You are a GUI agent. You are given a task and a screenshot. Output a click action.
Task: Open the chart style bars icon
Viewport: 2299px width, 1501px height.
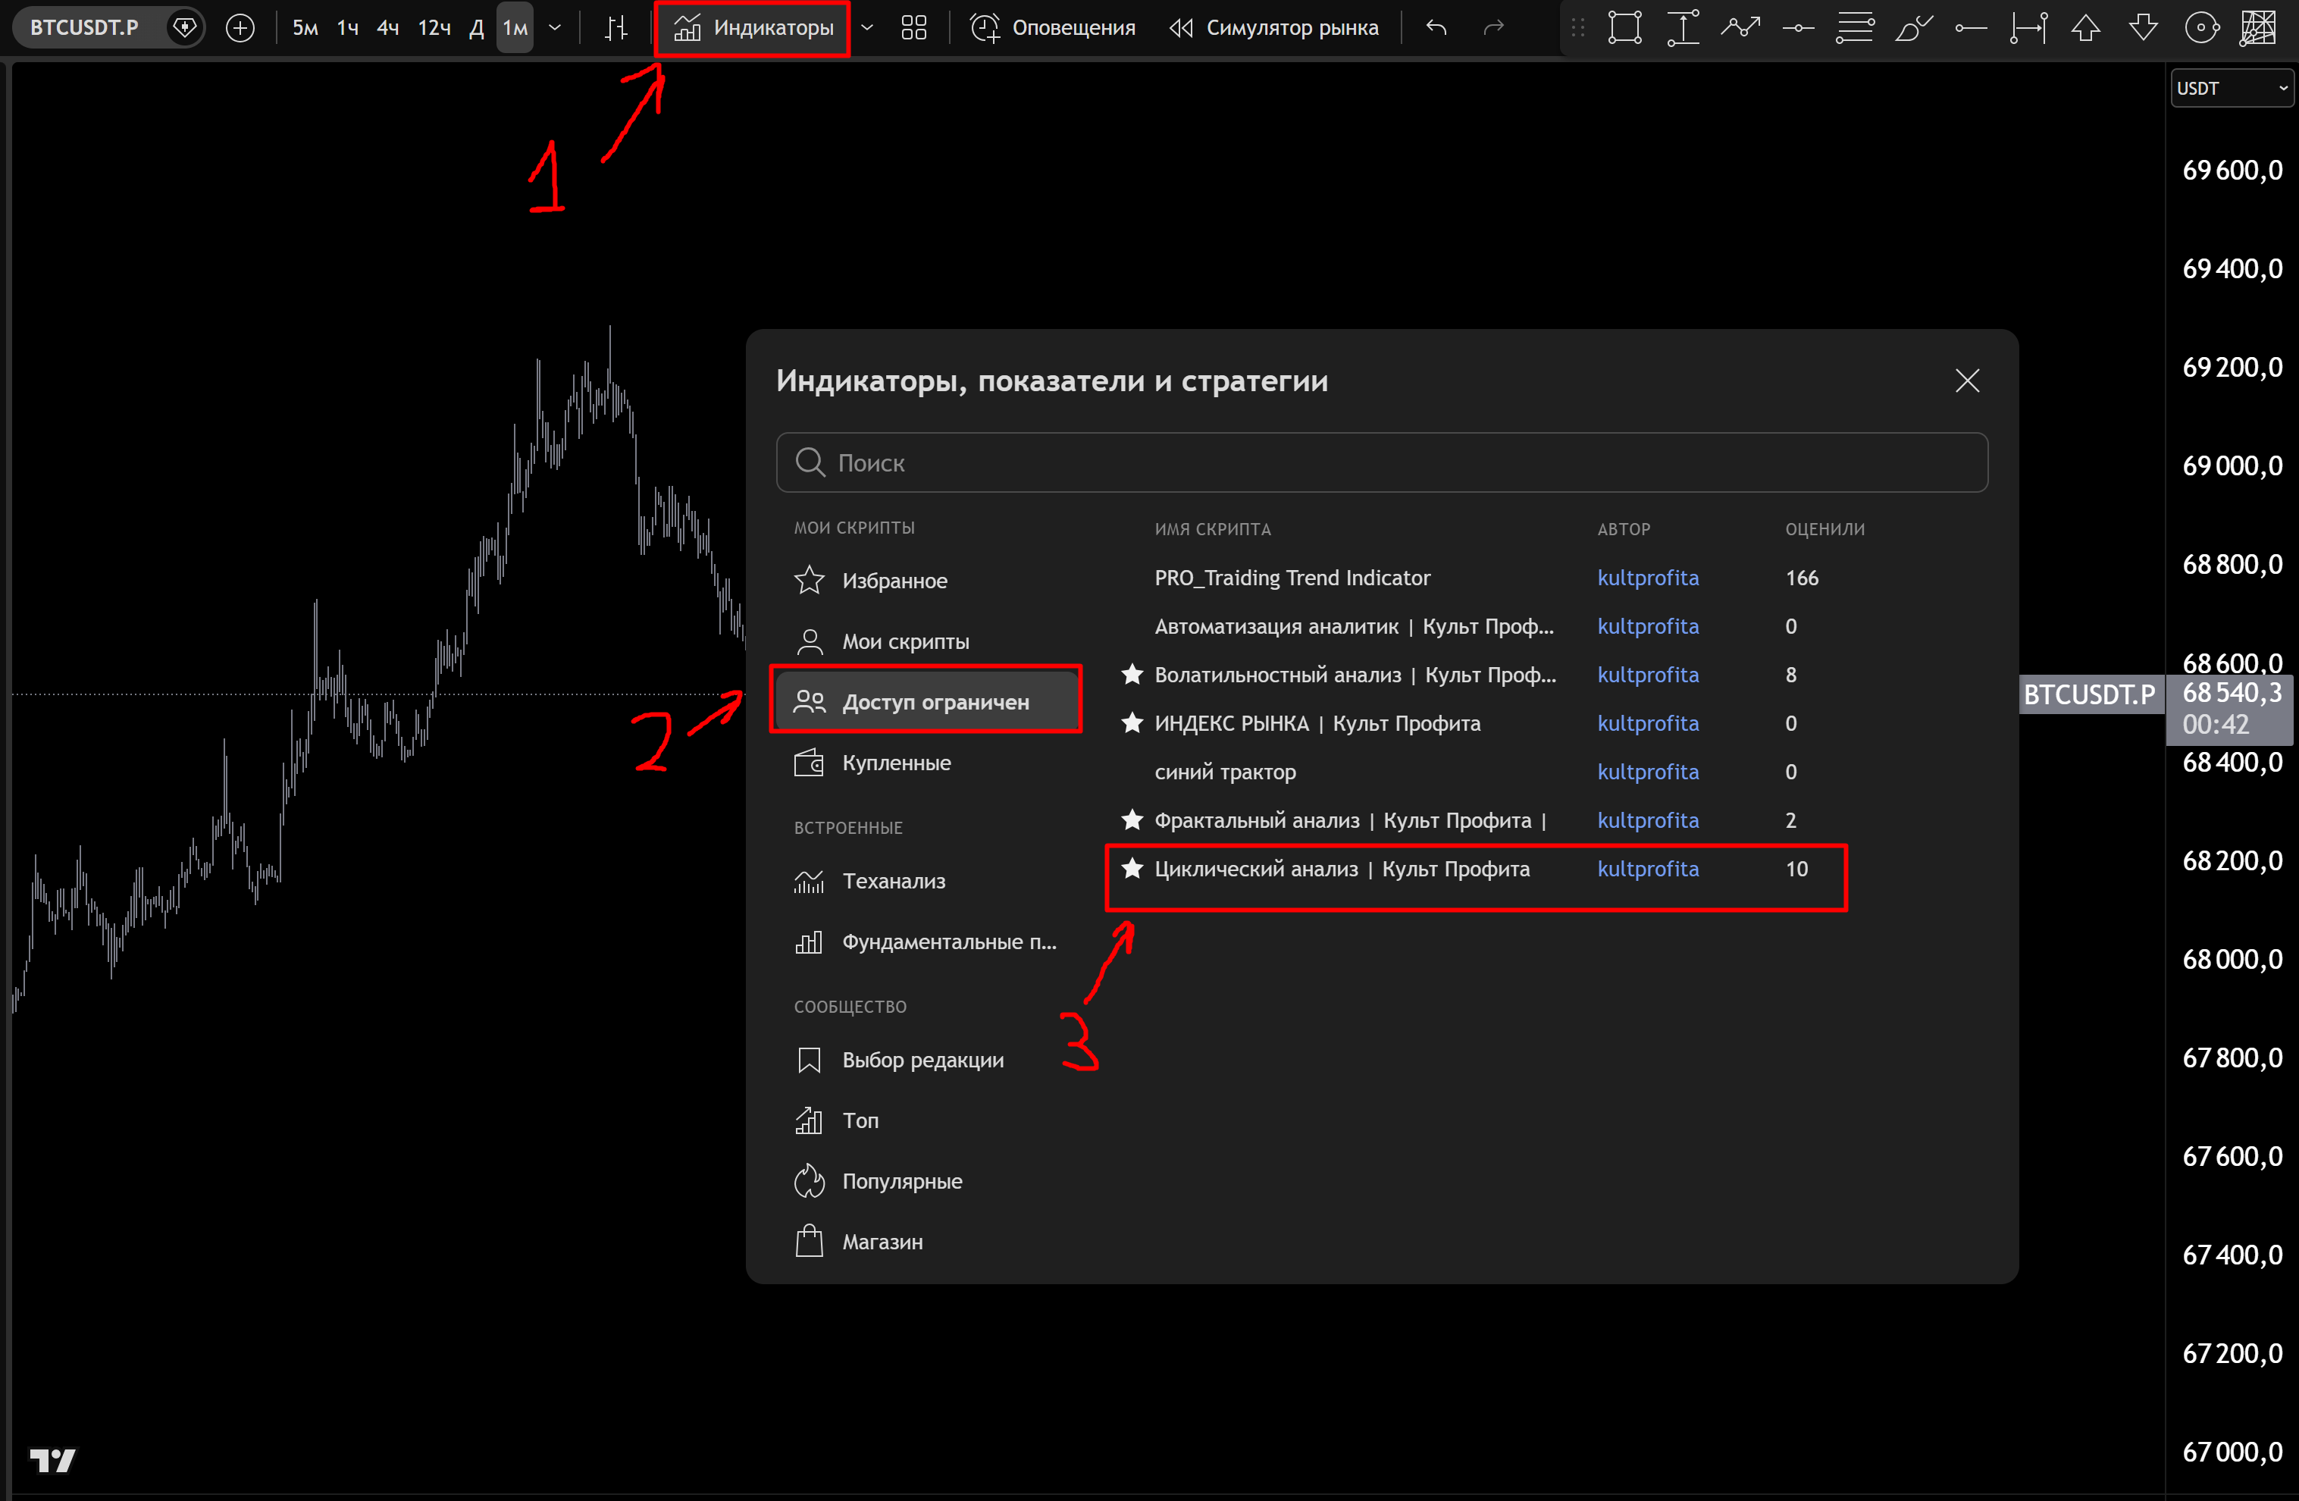(616, 28)
